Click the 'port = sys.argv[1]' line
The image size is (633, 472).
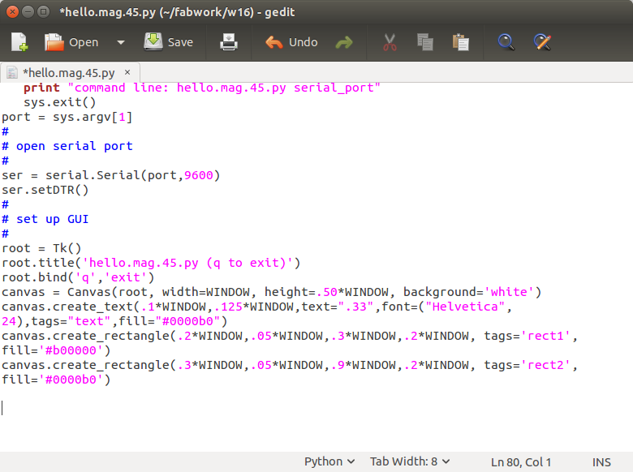[x=67, y=117]
